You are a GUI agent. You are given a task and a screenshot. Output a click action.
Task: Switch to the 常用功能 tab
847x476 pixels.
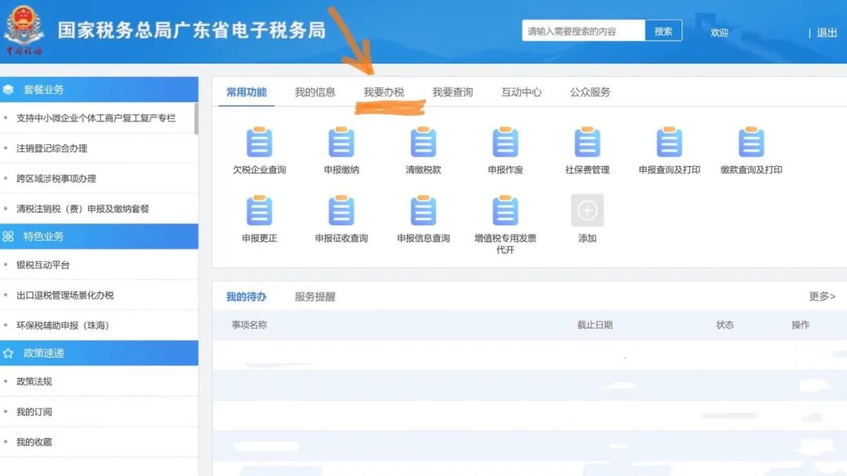tap(246, 93)
